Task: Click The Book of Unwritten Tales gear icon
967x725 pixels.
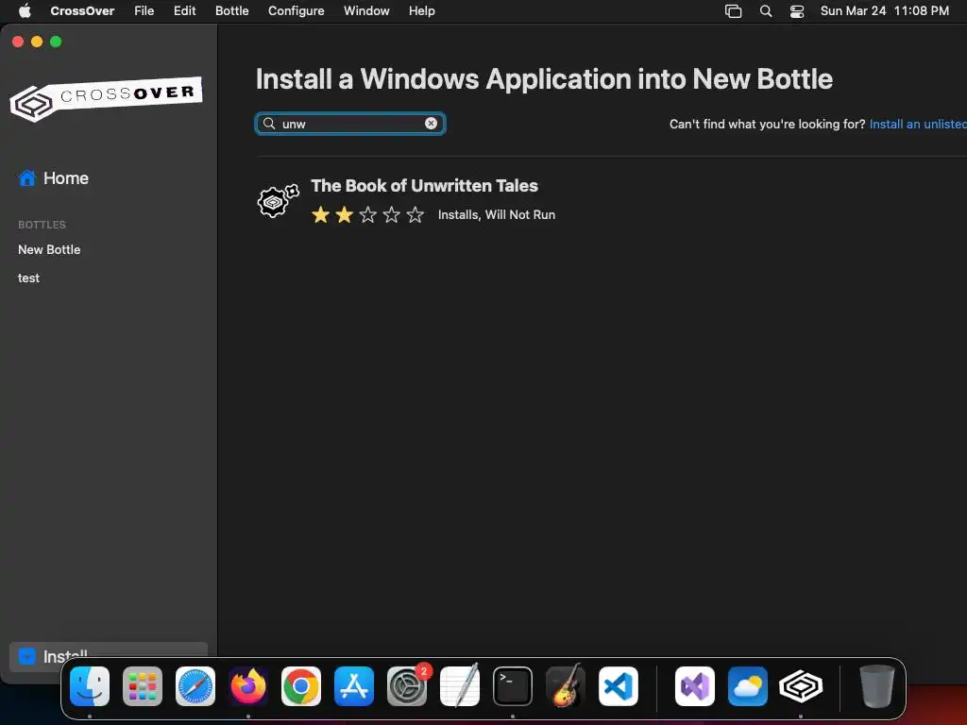Action: tap(278, 200)
